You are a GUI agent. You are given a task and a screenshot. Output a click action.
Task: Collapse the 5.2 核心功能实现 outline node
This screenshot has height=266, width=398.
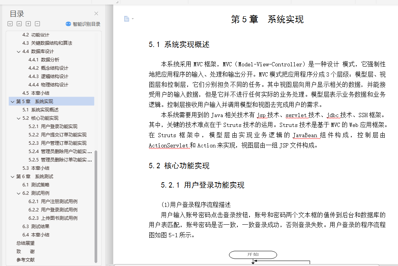[19, 118]
